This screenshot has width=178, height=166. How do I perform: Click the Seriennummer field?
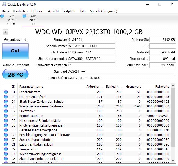click(92, 46)
